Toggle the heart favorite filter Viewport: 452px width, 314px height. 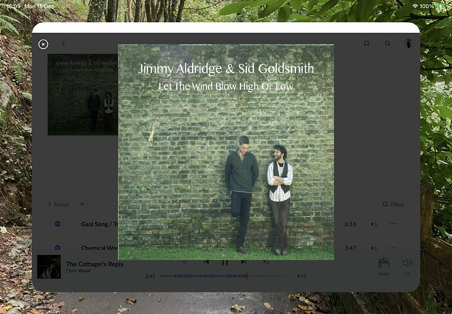coord(82,204)
